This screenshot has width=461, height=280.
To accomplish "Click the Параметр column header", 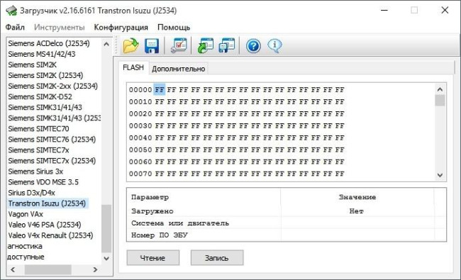I will coord(150,197).
